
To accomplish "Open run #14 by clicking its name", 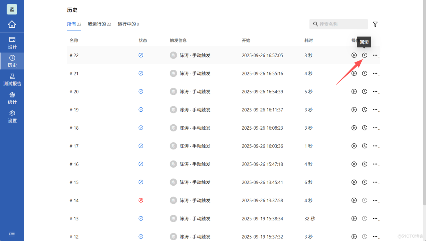I will pyautogui.click(x=74, y=200).
